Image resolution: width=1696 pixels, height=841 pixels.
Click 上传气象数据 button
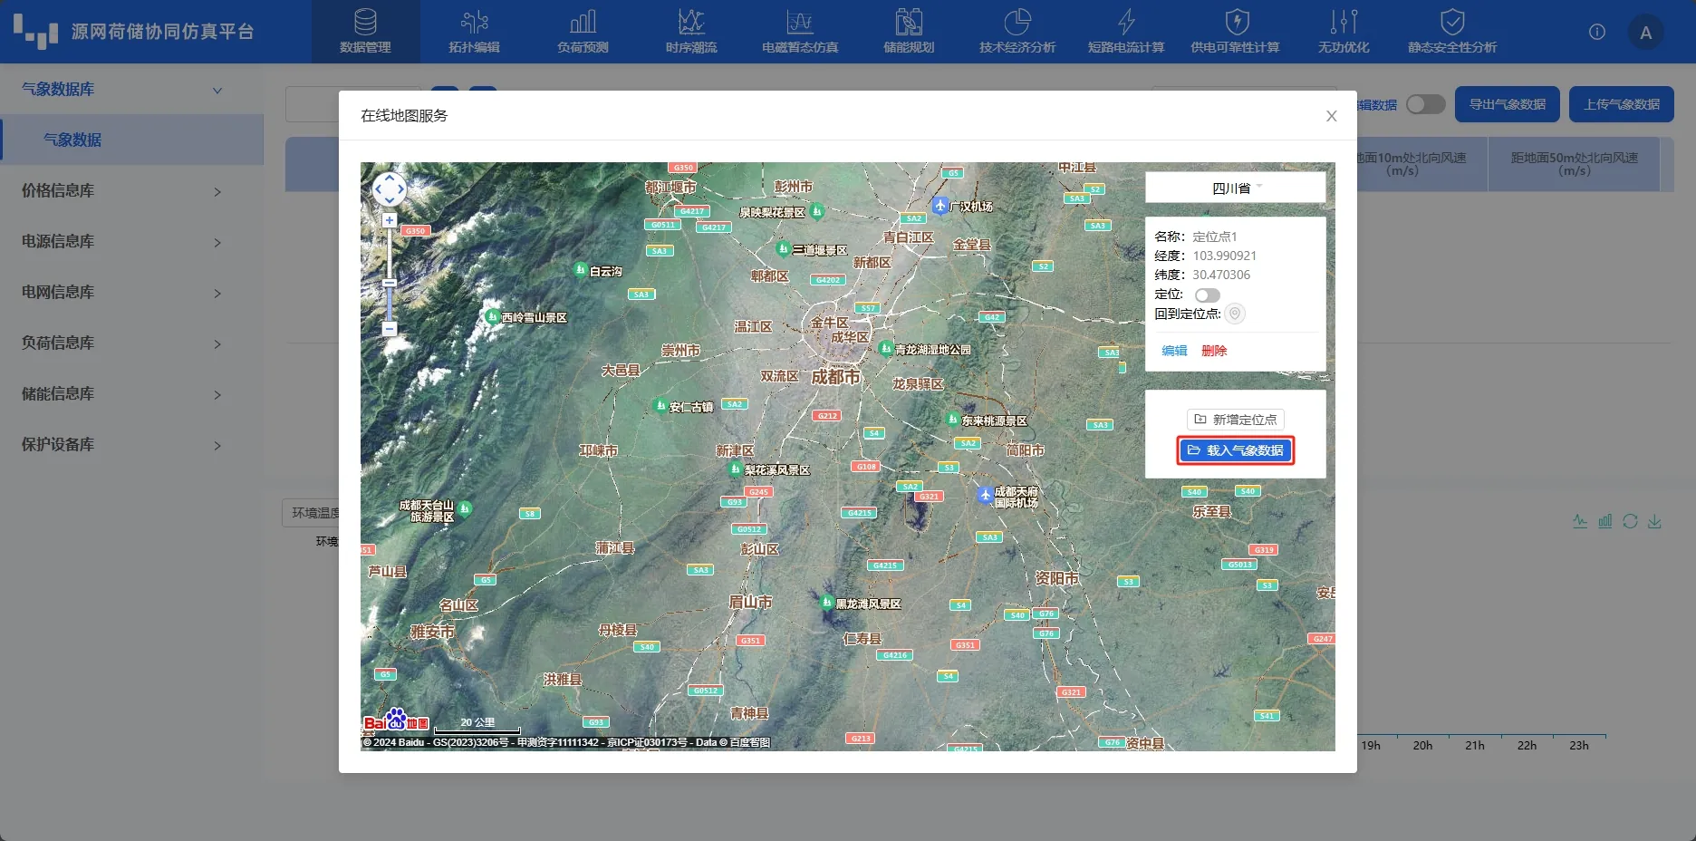coord(1622,104)
